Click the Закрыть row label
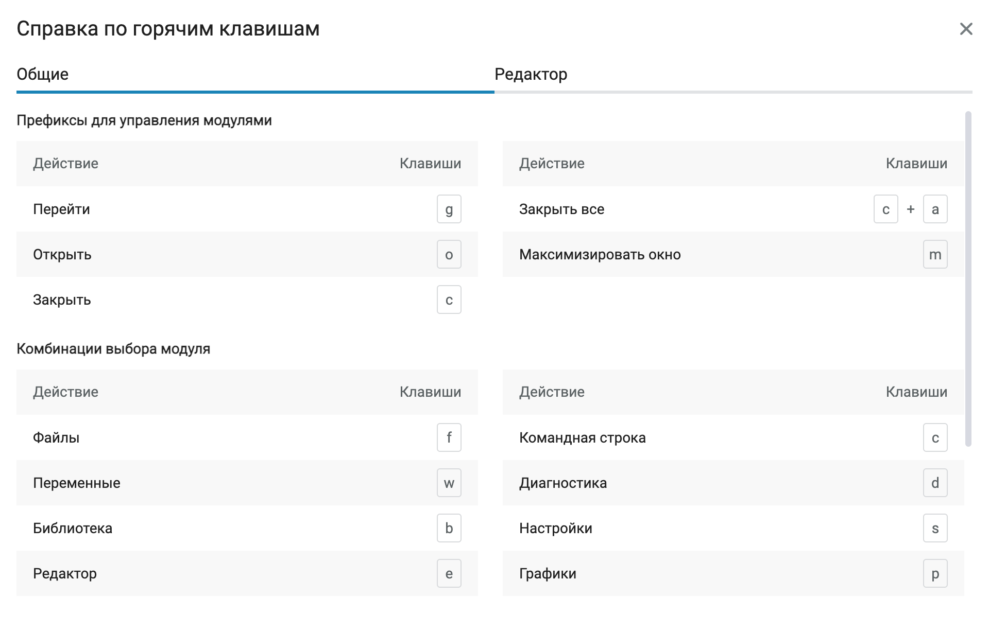The image size is (989, 633). (x=62, y=300)
